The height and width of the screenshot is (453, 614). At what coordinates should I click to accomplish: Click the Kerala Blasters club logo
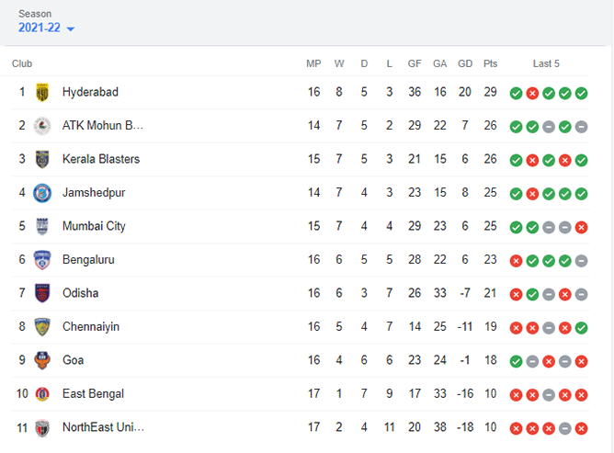point(42,159)
